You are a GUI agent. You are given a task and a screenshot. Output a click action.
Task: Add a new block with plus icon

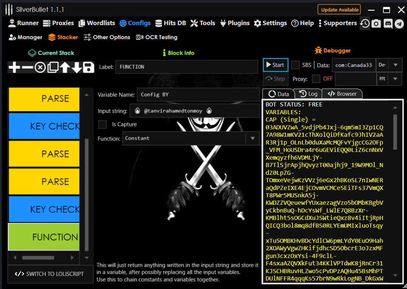[x=14, y=68]
